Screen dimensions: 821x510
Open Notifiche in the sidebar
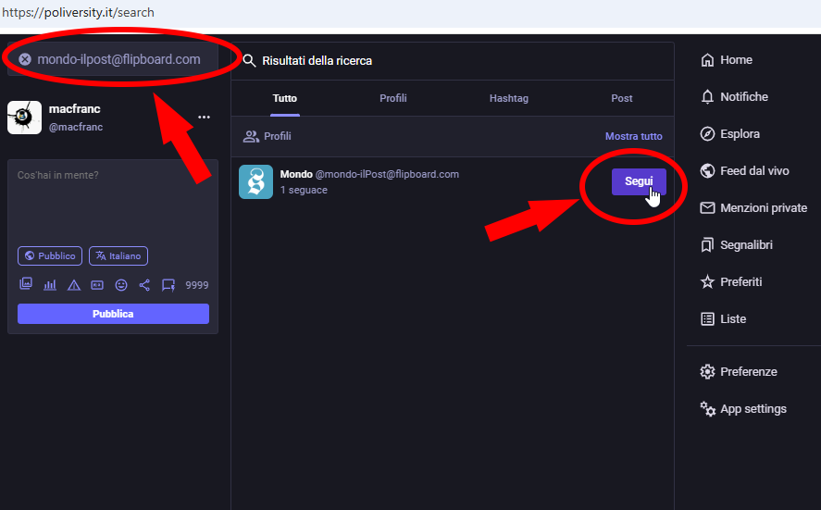pyautogui.click(x=735, y=97)
